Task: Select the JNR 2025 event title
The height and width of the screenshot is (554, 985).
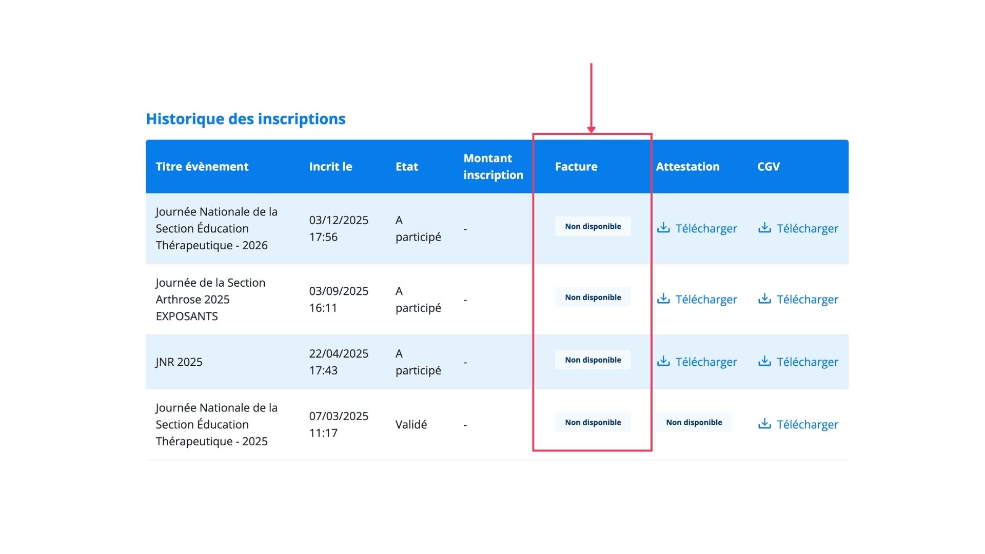Action: tap(179, 362)
